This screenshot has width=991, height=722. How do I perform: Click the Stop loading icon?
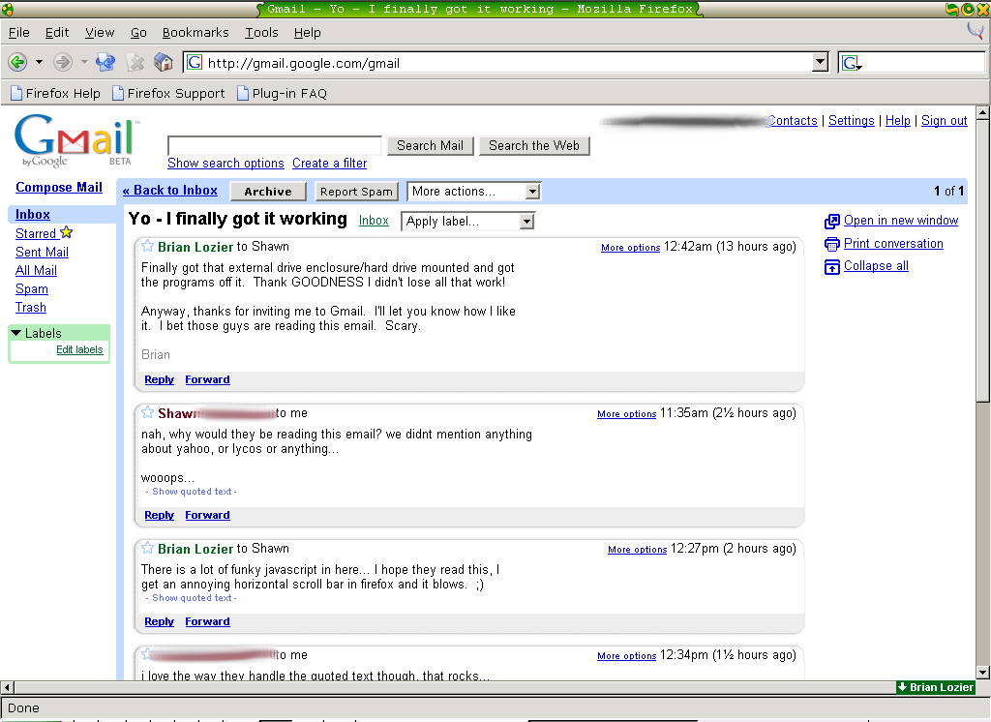(135, 62)
